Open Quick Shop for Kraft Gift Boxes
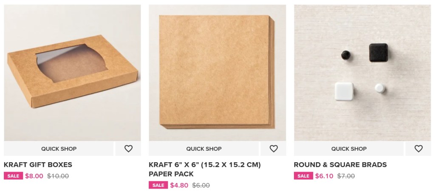The height and width of the screenshot is (192, 435). [59, 149]
